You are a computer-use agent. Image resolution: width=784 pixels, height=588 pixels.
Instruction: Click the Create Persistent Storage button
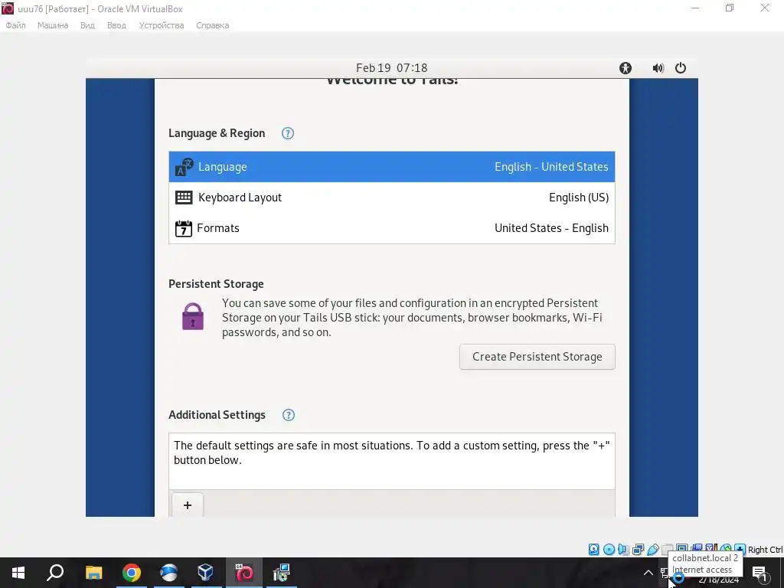537,357
